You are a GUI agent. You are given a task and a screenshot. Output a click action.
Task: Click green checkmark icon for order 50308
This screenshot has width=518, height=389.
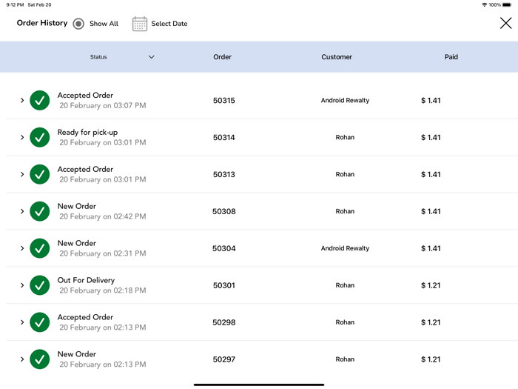click(x=40, y=211)
